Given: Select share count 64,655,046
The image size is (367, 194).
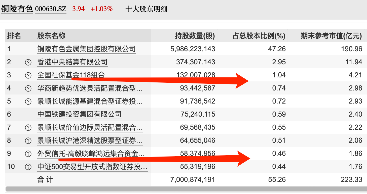Looking at the screenshot, I should coord(198,140).
